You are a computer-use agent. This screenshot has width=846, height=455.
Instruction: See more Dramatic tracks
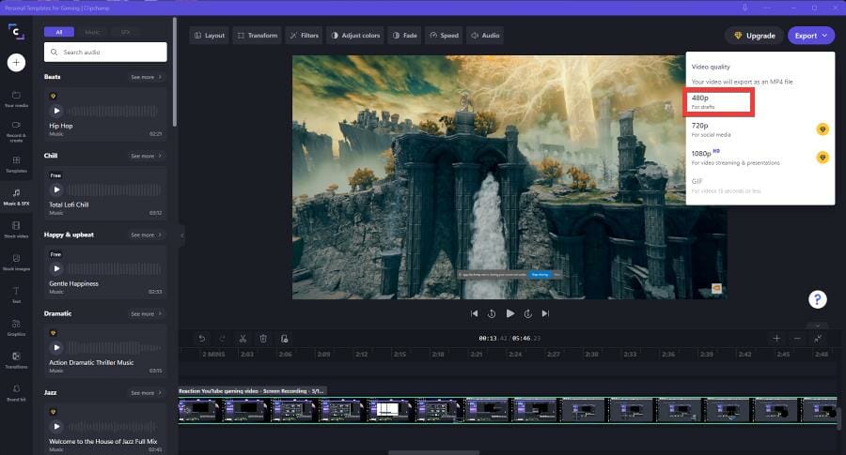pyautogui.click(x=147, y=313)
